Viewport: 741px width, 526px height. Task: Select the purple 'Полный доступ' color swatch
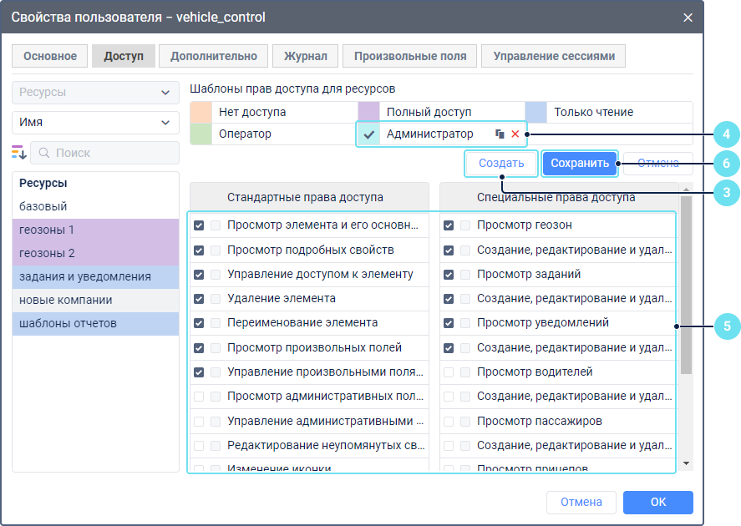click(368, 112)
